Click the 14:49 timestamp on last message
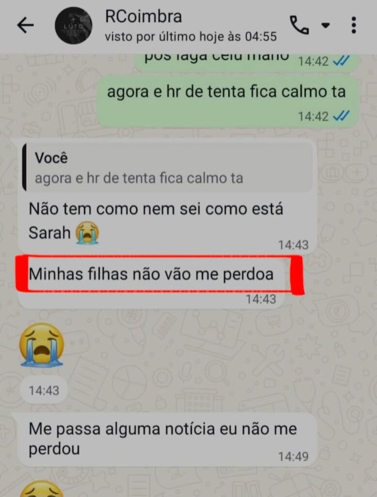This screenshot has height=497, width=377. pyautogui.click(x=293, y=456)
